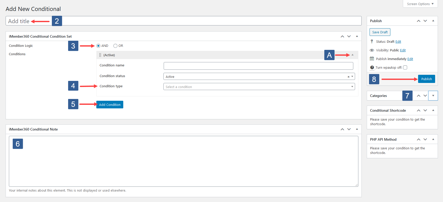Enable the Turn wpautop off checkbox
The width and height of the screenshot is (443, 202).
click(x=405, y=67)
